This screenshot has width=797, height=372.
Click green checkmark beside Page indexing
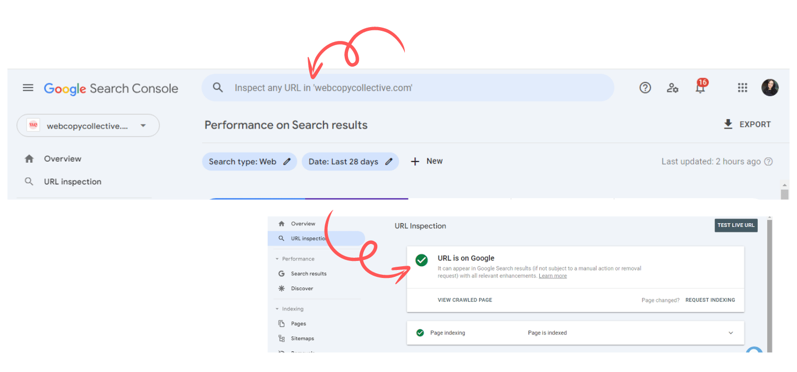pyautogui.click(x=420, y=333)
